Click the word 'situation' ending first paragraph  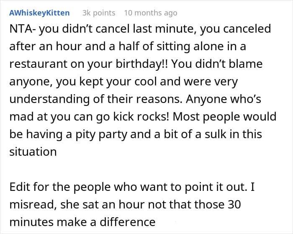pyautogui.click(x=33, y=152)
